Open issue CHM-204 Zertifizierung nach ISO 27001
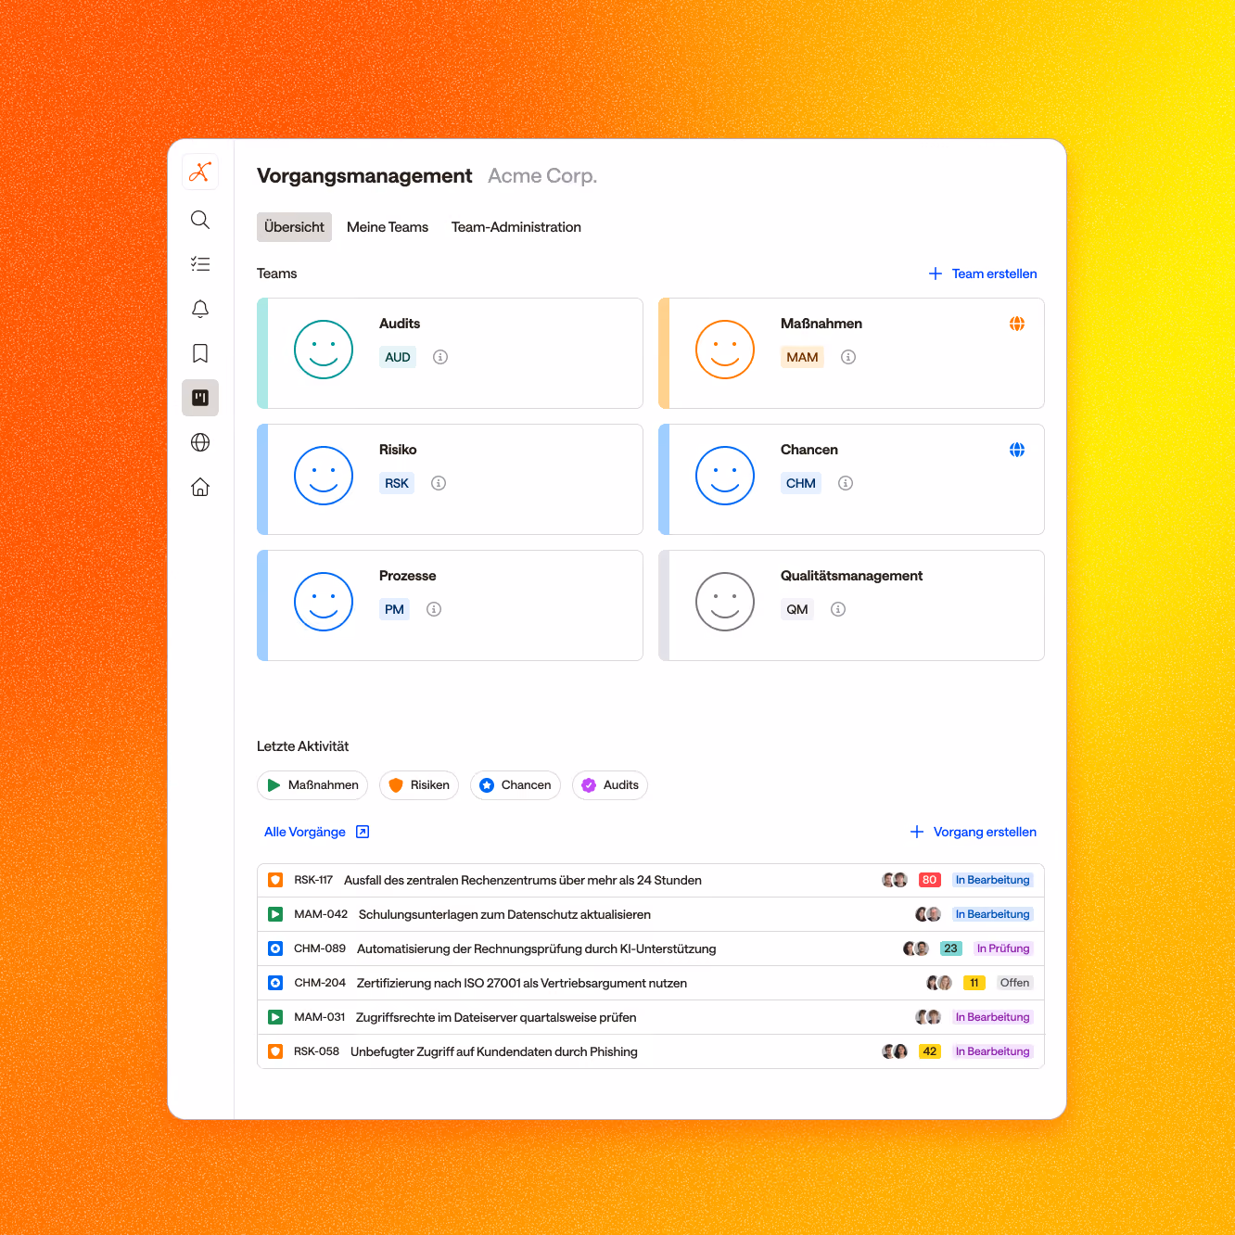This screenshot has height=1235, width=1235. (651, 983)
